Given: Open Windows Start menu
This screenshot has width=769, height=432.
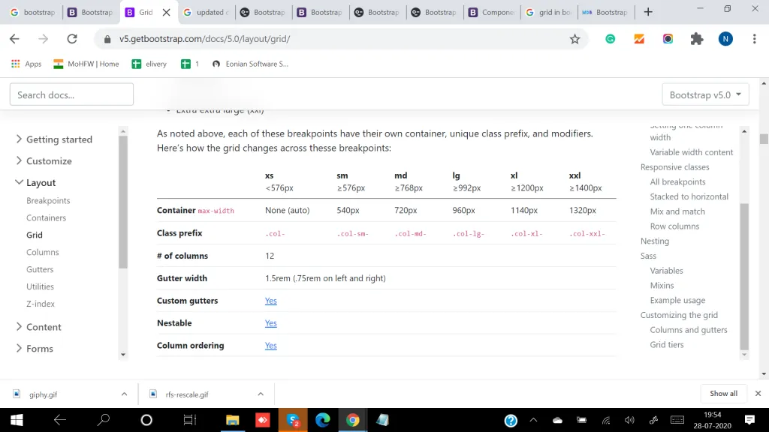Looking at the screenshot, I should coord(17,420).
